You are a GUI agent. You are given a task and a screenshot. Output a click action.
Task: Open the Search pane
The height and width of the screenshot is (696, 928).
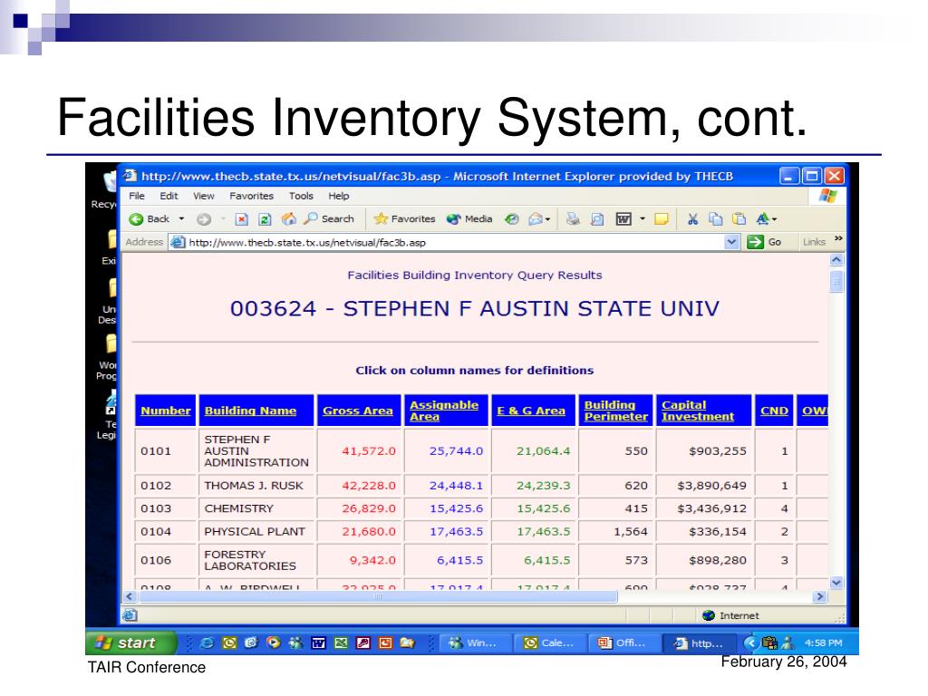tap(328, 219)
